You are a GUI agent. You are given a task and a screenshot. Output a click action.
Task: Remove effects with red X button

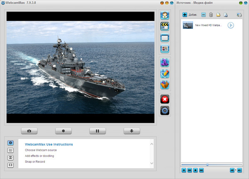coord(165,99)
